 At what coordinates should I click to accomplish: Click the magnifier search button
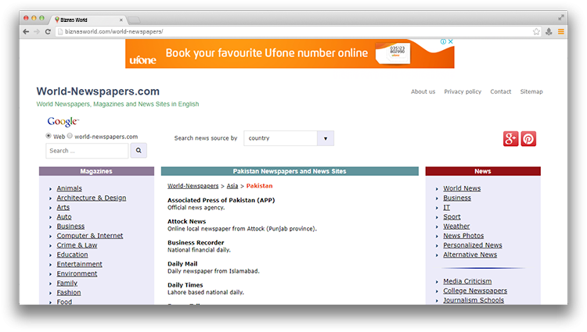139,151
